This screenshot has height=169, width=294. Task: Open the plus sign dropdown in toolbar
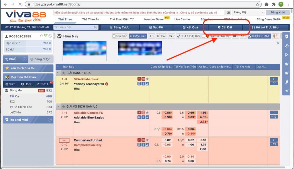tap(151, 36)
